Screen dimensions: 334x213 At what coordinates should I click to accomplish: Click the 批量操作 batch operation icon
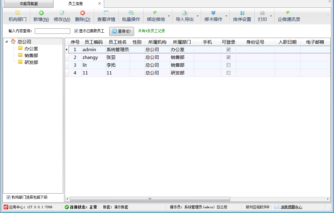coord(131,13)
